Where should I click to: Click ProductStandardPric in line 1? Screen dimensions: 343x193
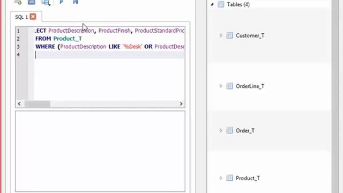coord(160,31)
